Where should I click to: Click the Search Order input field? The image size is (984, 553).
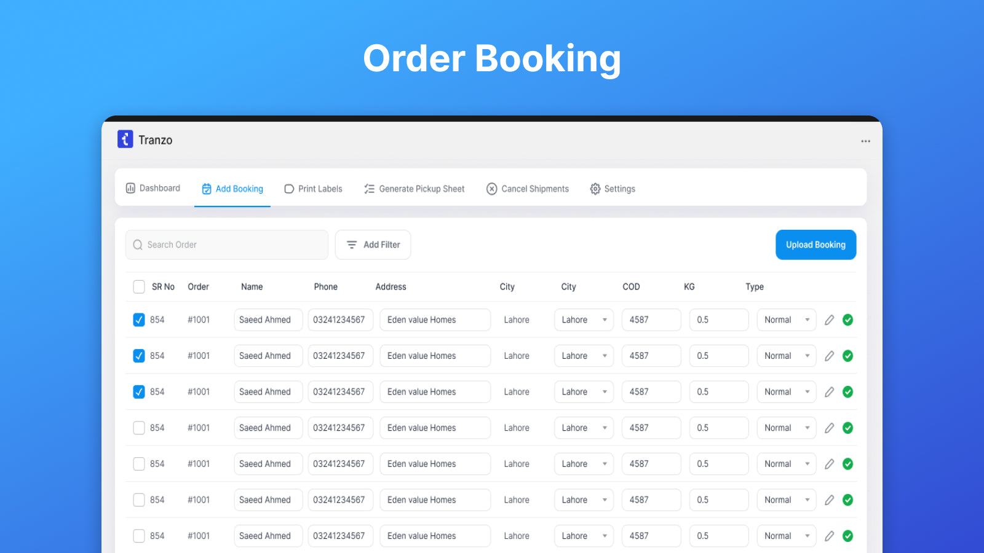tap(227, 245)
